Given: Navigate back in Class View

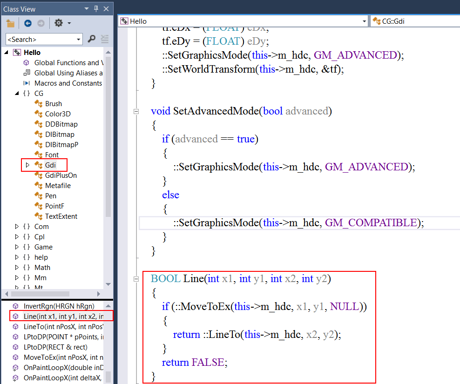Looking at the screenshot, I should click(x=28, y=23).
